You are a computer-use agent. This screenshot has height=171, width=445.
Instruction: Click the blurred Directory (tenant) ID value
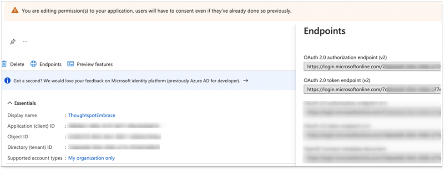[x=114, y=147]
